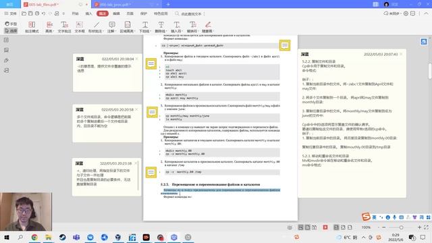Image resolution: width=432 pixels, height=243 pixels.
Task: Open the second left sidebar panel icon
Action: click(x=6, y=50)
